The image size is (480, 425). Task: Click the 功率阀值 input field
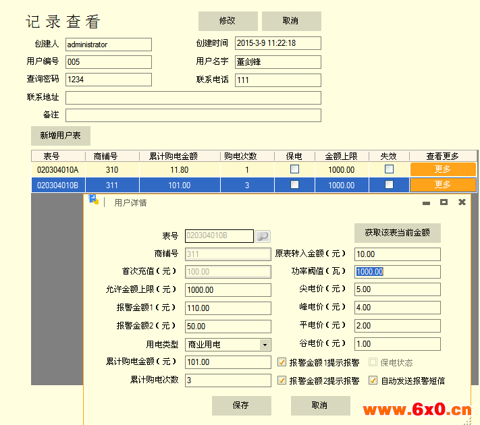397,272
